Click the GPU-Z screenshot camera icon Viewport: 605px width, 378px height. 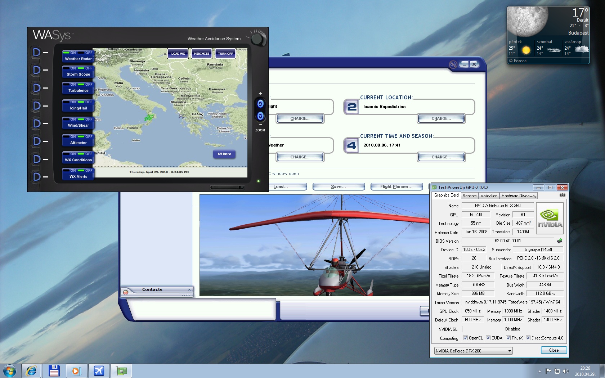(563, 195)
